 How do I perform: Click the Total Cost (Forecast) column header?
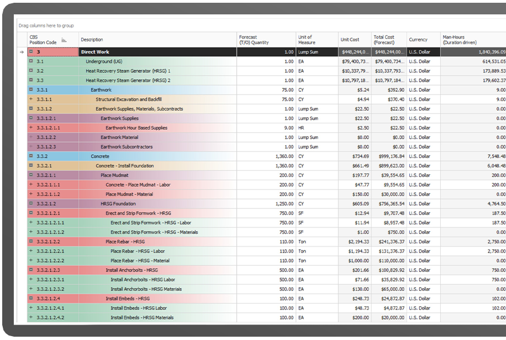point(389,40)
